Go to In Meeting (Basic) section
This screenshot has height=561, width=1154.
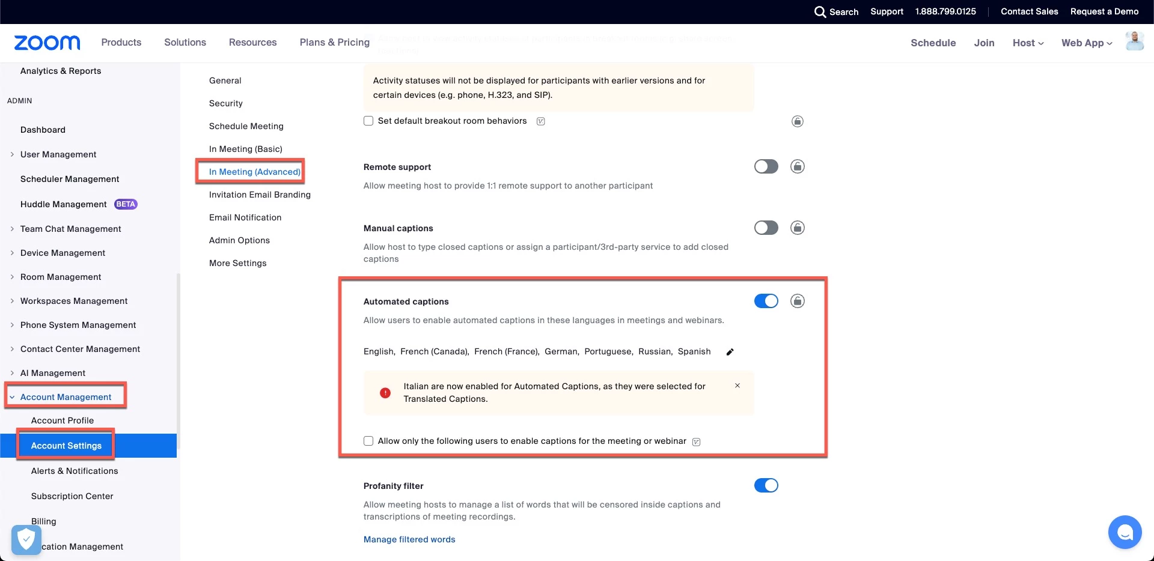[246, 149]
